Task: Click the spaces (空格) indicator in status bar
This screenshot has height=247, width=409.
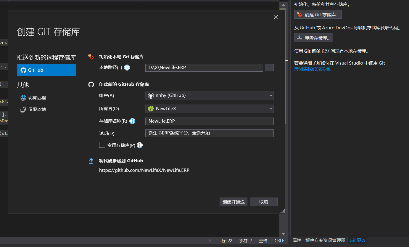Action: point(263,241)
